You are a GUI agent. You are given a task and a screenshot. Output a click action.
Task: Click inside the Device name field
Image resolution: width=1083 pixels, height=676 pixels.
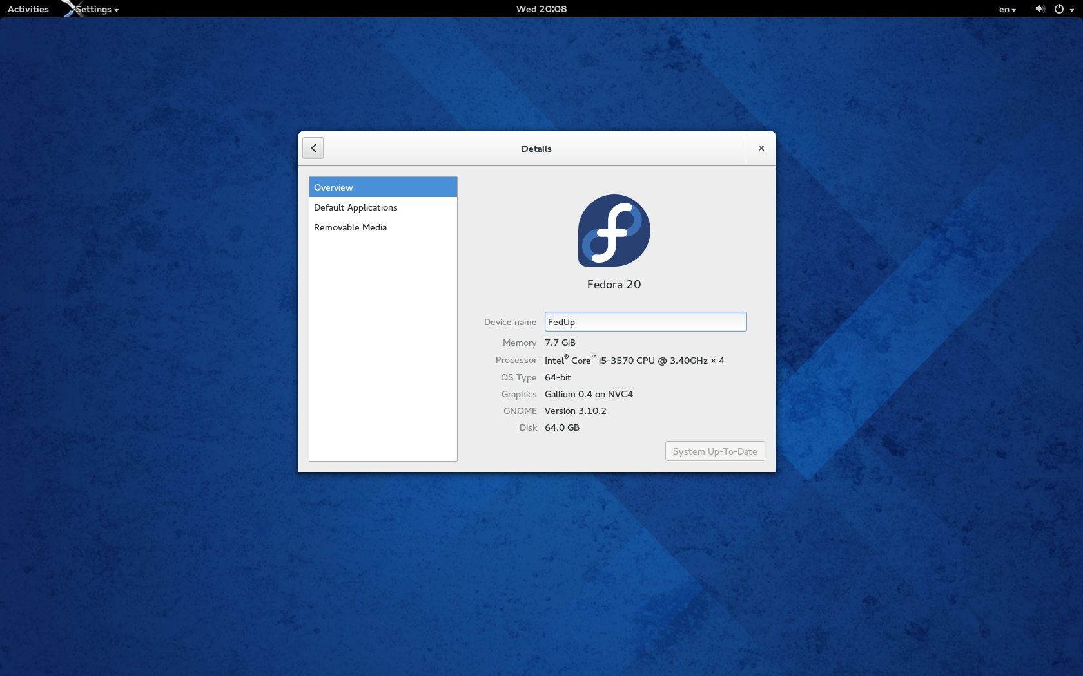click(x=645, y=321)
